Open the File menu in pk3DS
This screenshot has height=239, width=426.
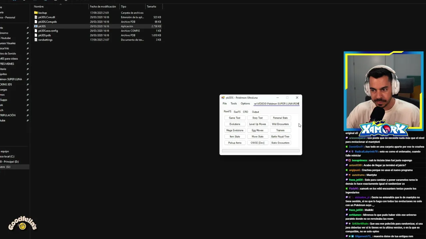pos(225,104)
